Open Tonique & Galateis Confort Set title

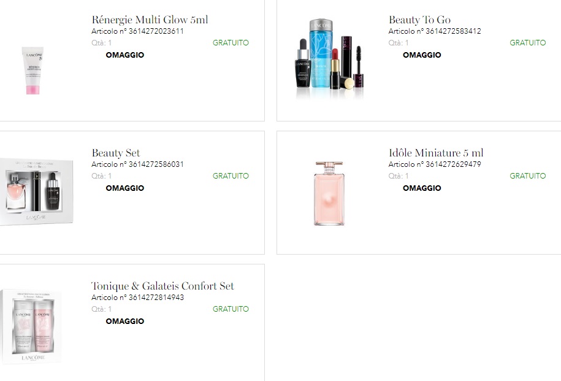163,286
